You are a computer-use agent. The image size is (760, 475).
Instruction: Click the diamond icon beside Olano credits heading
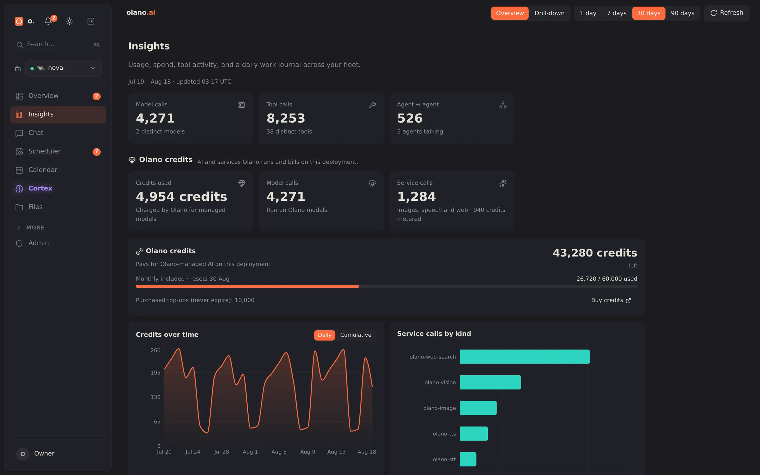[x=132, y=160]
